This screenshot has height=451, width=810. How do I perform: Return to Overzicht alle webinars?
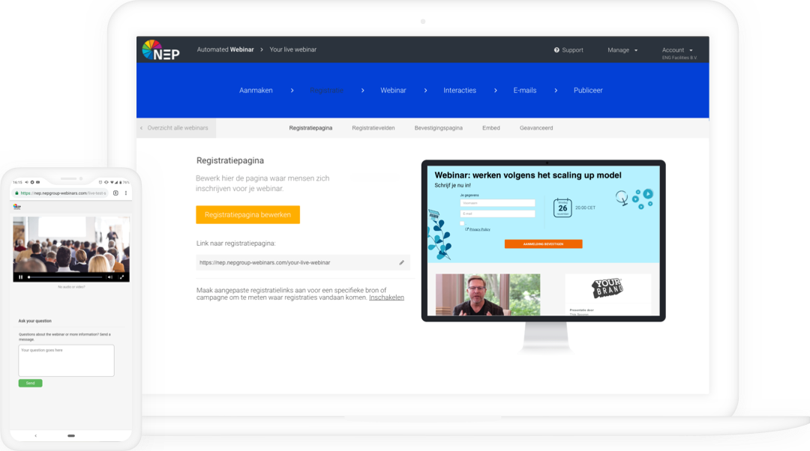177,128
